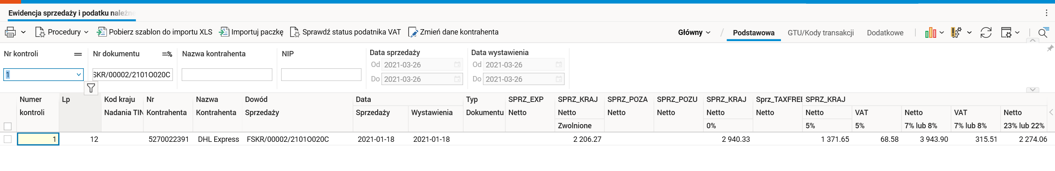Viewport: 1055px width, 171px height.
Task: Click the search magnifier icon
Action: pos(1043,32)
